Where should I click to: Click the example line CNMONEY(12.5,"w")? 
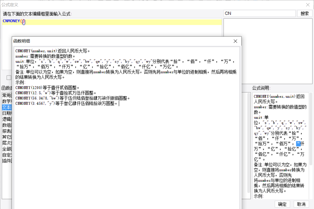[x=56, y=93]
